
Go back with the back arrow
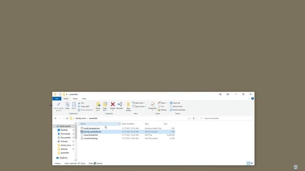click(x=55, y=118)
